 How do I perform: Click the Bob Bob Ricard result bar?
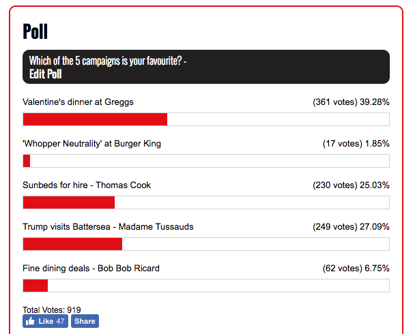tap(206, 286)
